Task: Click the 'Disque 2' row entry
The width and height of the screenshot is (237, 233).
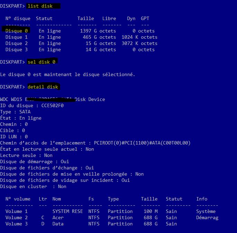Action: click(81, 44)
